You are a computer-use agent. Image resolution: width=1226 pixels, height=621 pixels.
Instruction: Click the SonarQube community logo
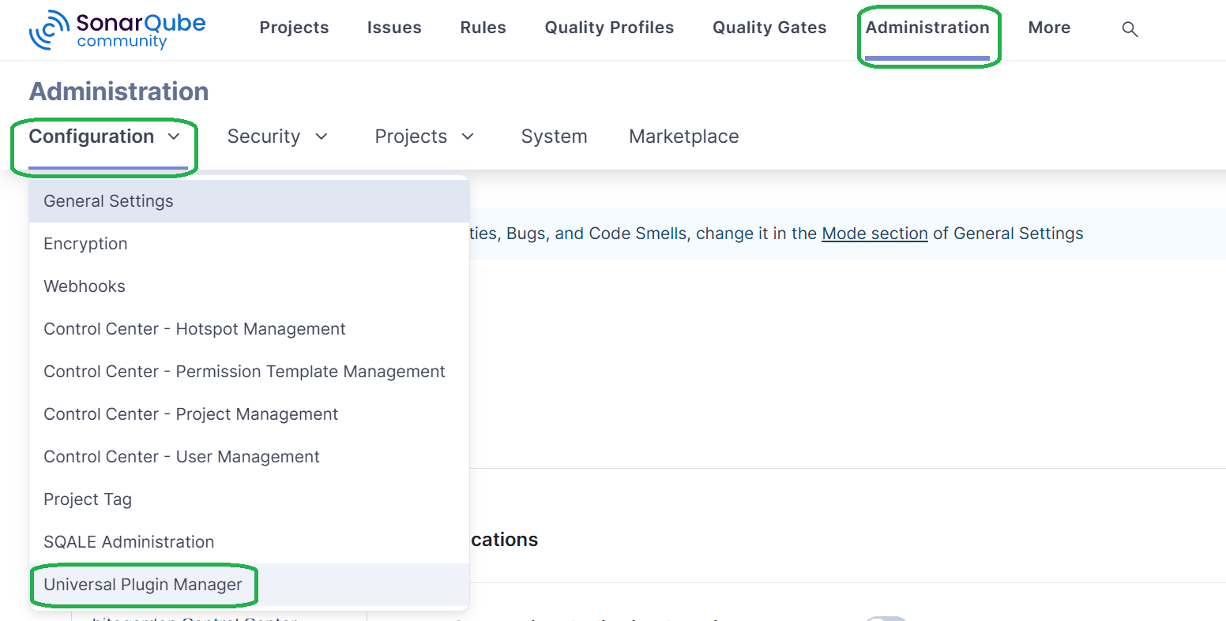pyautogui.click(x=117, y=30)
